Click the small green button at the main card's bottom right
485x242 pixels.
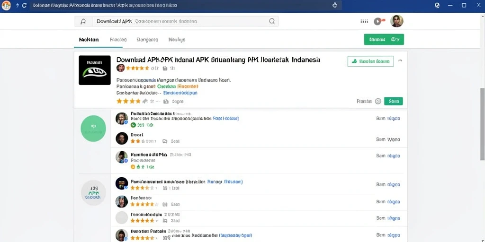point(394,101)
